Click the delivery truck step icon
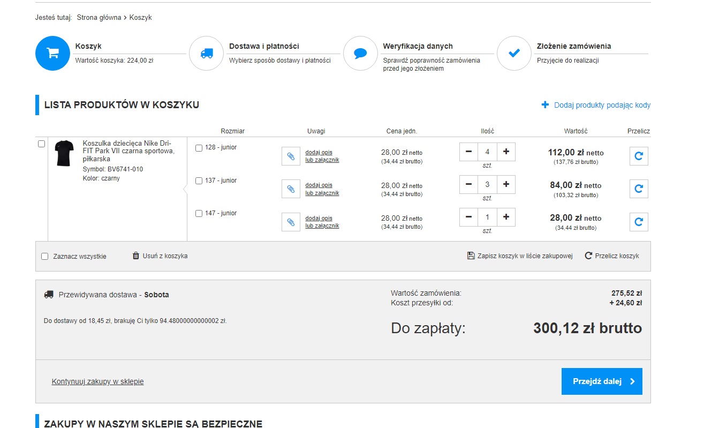Image resolution: width=719 pixels, height=428 pixels. [x=206, y=53]
